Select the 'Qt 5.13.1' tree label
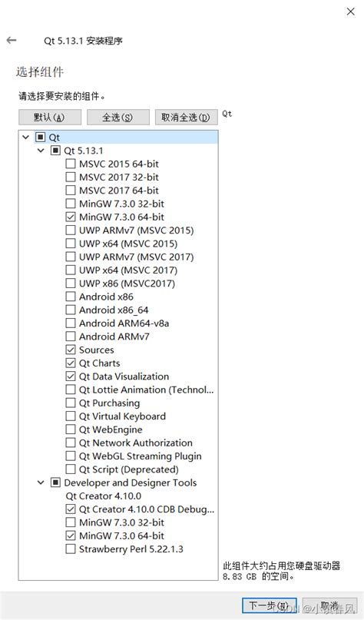The width and height of the screenshot is (364, 620). coord(84,151)
